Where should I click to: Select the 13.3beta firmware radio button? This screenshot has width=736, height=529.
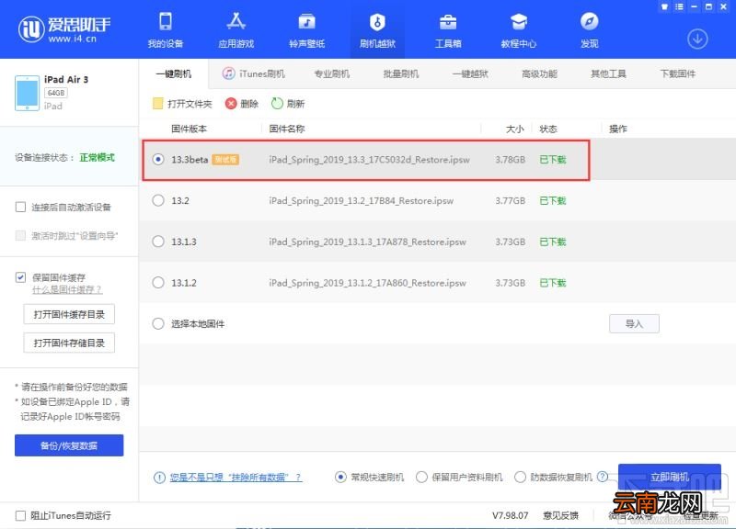point(158,159)
